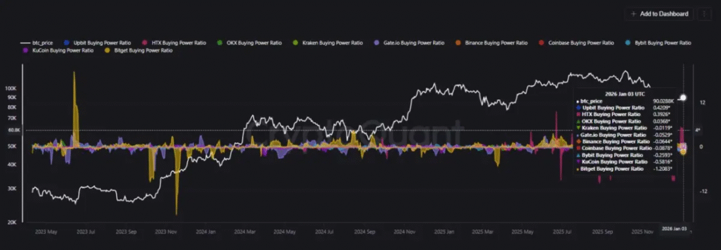The height and width of the screenshot is (250, 721).
Task: Open the three-dot chart options menu
Action: (704, 14)
